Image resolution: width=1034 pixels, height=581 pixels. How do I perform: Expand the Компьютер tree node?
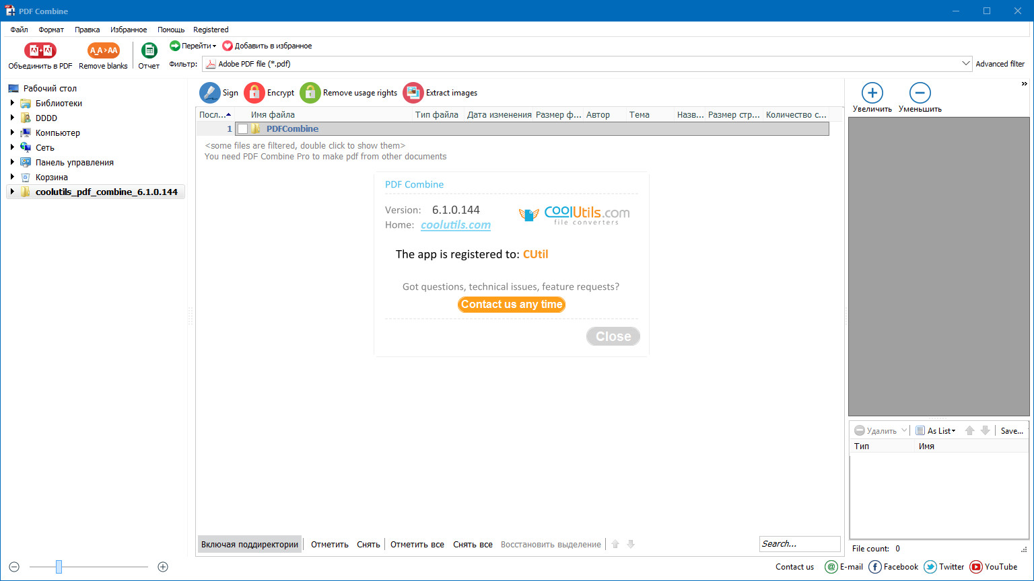[x=12, y=132]
